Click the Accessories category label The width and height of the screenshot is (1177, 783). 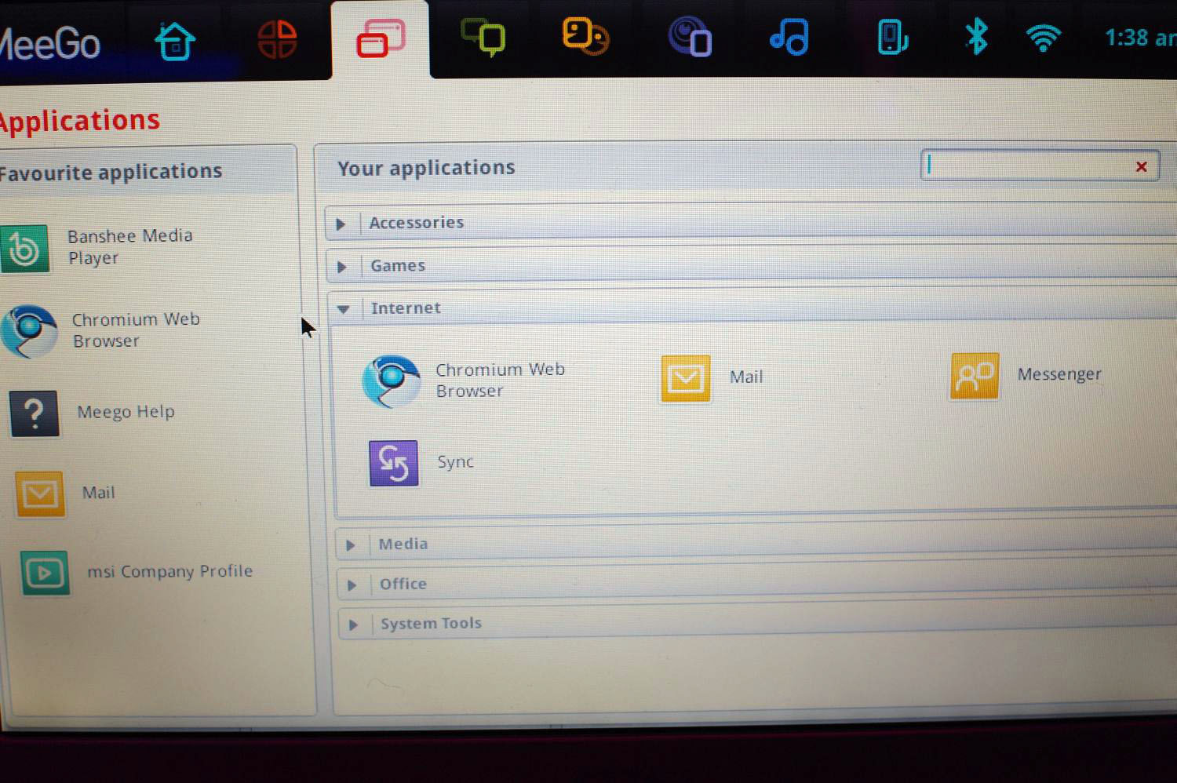[417, 223]
